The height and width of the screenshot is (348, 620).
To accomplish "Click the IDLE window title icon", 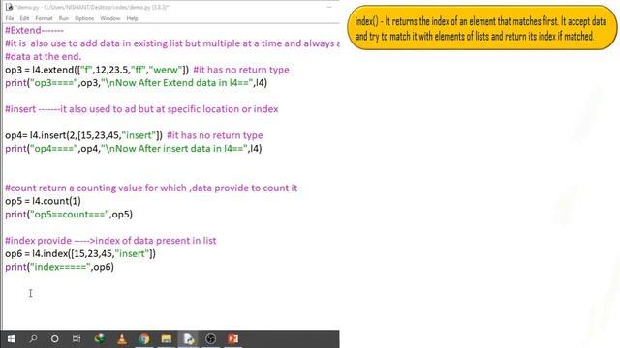I will pos(9,7).
